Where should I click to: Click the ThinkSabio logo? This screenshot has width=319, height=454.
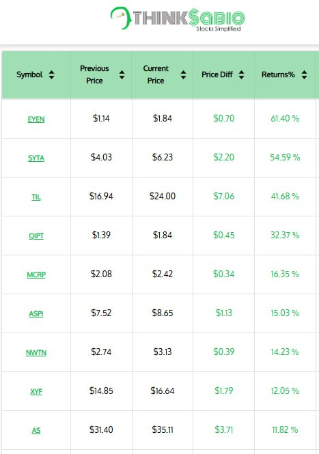point(178,19)
